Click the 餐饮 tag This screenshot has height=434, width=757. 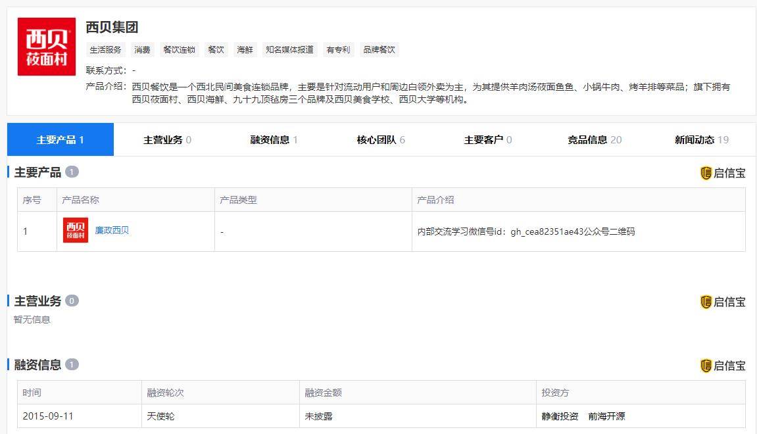(216, 50)
